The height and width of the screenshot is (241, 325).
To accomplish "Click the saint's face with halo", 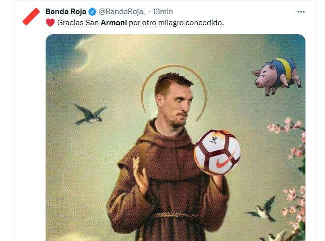I will click(x=175, y=100).
